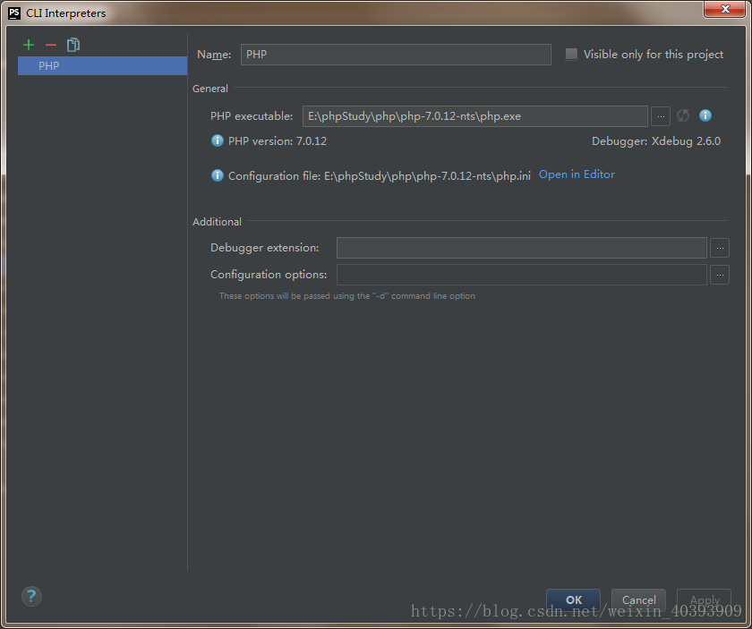
Task: Cancel the CLI Interpreters dialog
Action: click(x=638, y=600)
